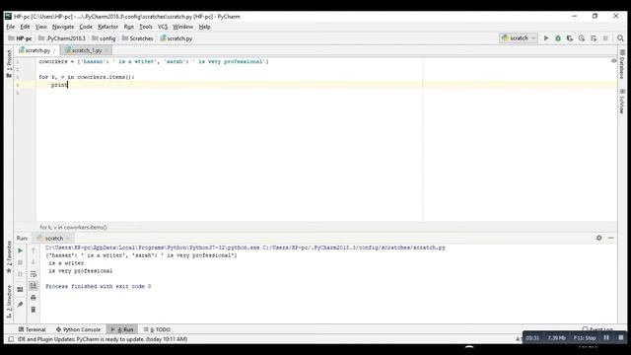Stop the screen recording with the overlay square
Viewport: 631px width, 355px height.
pos(620,337)
